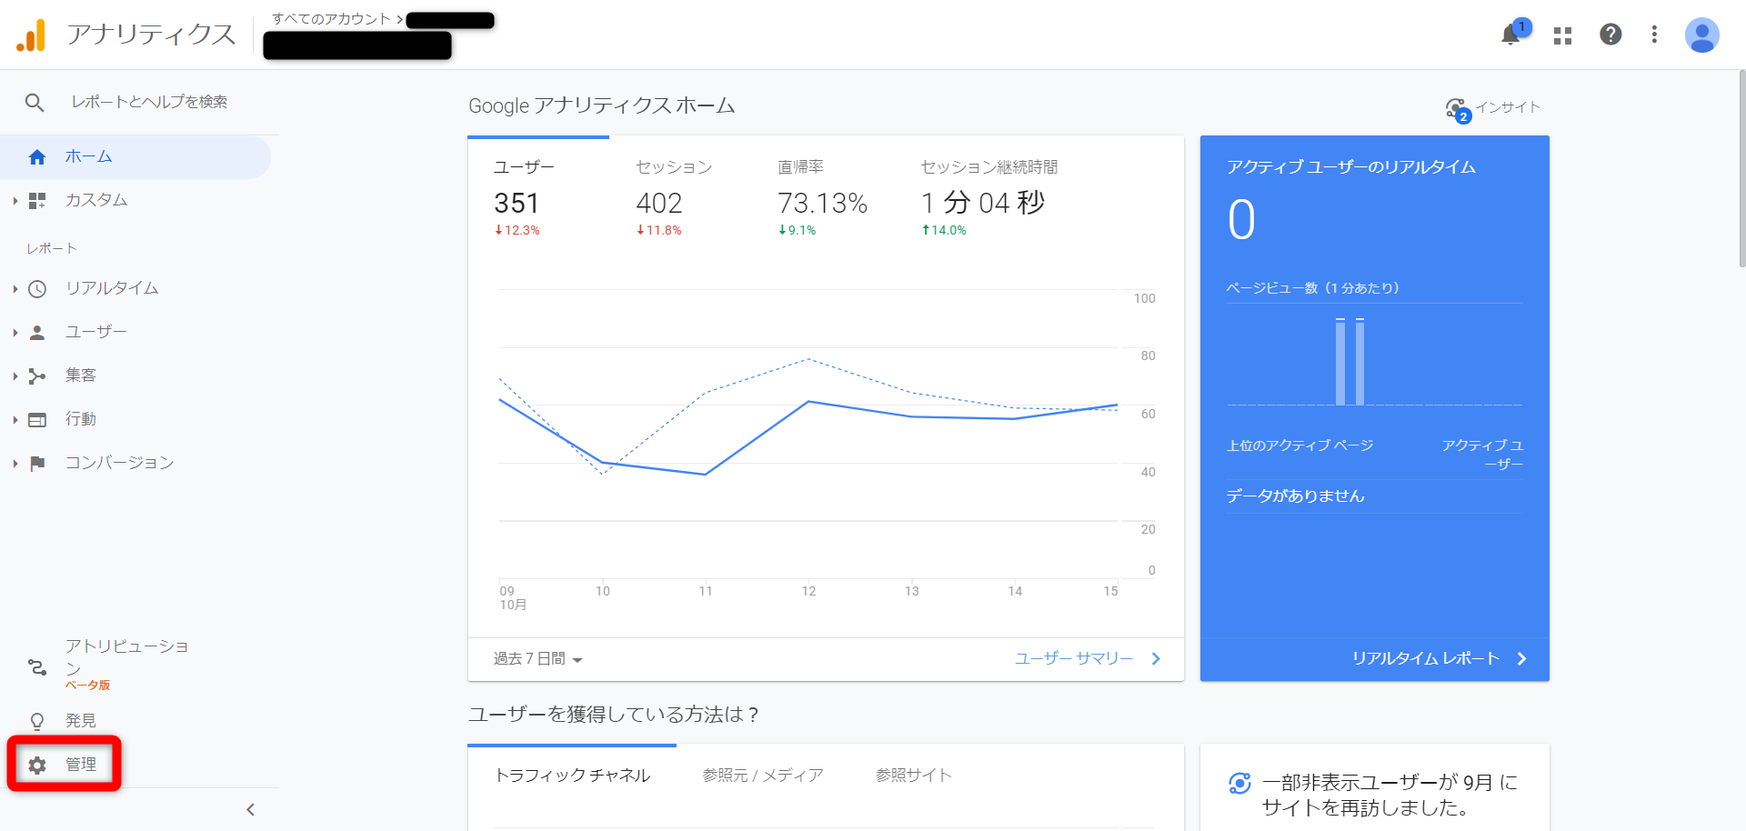
Task: Open 管理 admin settings label
Action: tap(81, 766)
